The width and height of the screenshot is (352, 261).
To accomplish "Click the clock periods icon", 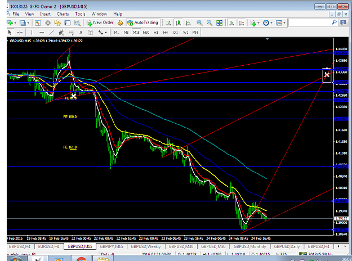I will coord(266,23).
